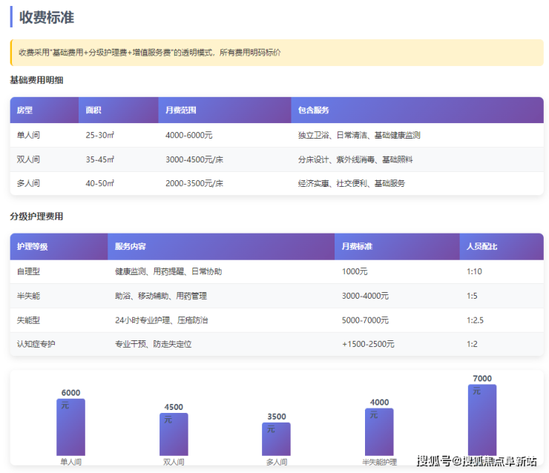Image resolution: width=549 pixels, height=473 pixels.
Task: Click the tallest 7000 chart bar
Action: pos(482,420)
